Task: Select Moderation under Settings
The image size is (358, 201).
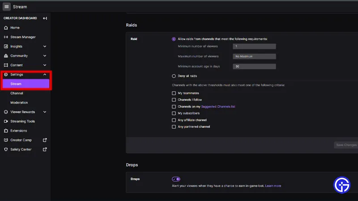Action: point(19,103)
